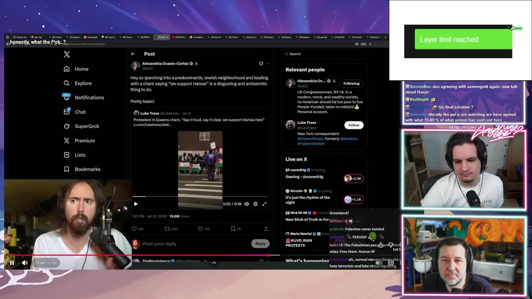Click +1.1K listeners badge
This screenshot has height=299, width=532.
(x=353, y=199)
